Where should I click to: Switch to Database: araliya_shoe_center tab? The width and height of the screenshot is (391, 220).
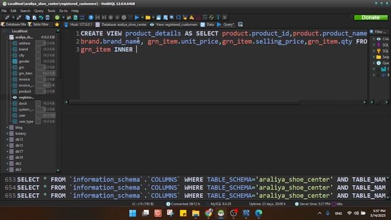pyautogui.click(x=121, y=24)
